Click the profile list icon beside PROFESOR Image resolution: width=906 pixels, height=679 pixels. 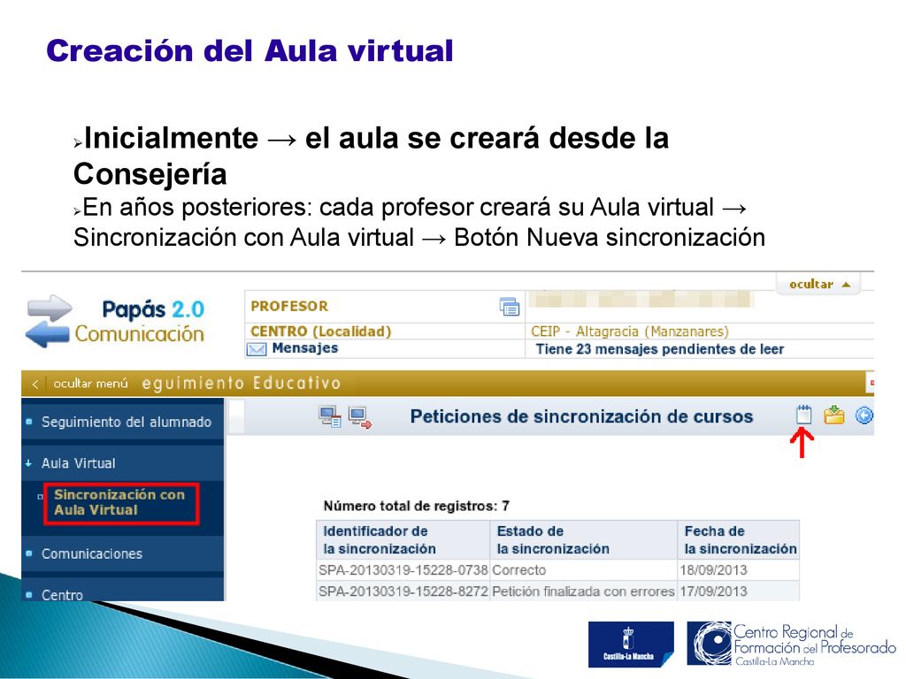[510, 307]
